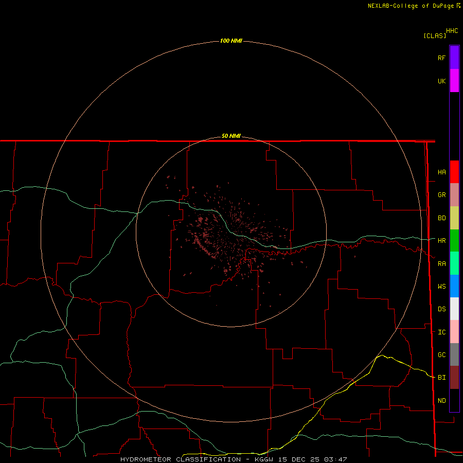Click the HR legend label
Viewport: 463px width, 463px height.
coord(441,241)
